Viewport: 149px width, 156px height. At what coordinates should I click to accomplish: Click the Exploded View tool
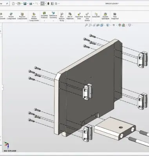click(79, 16)
